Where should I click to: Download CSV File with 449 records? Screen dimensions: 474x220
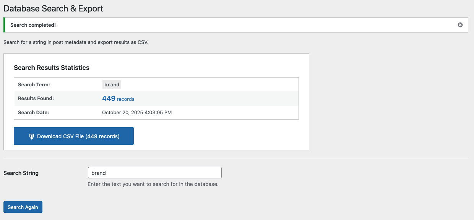pos(74,136)
